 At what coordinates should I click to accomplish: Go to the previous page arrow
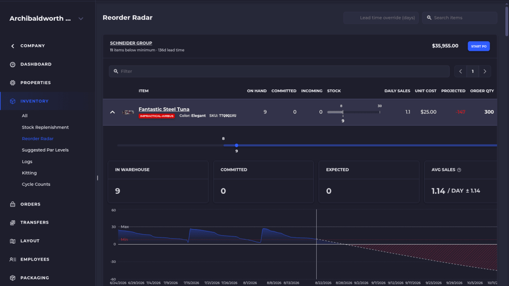click(460, 71)
